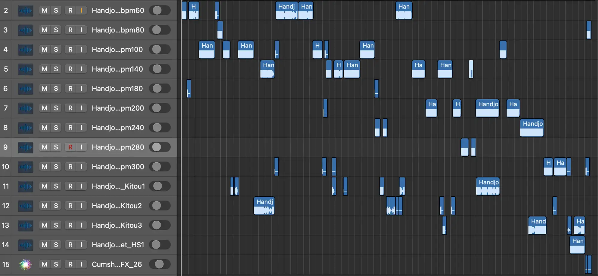Viewport: 598px width, 276px height.
Task: Mute the Handjo...bpm60 track
Action: click(45, 10)
